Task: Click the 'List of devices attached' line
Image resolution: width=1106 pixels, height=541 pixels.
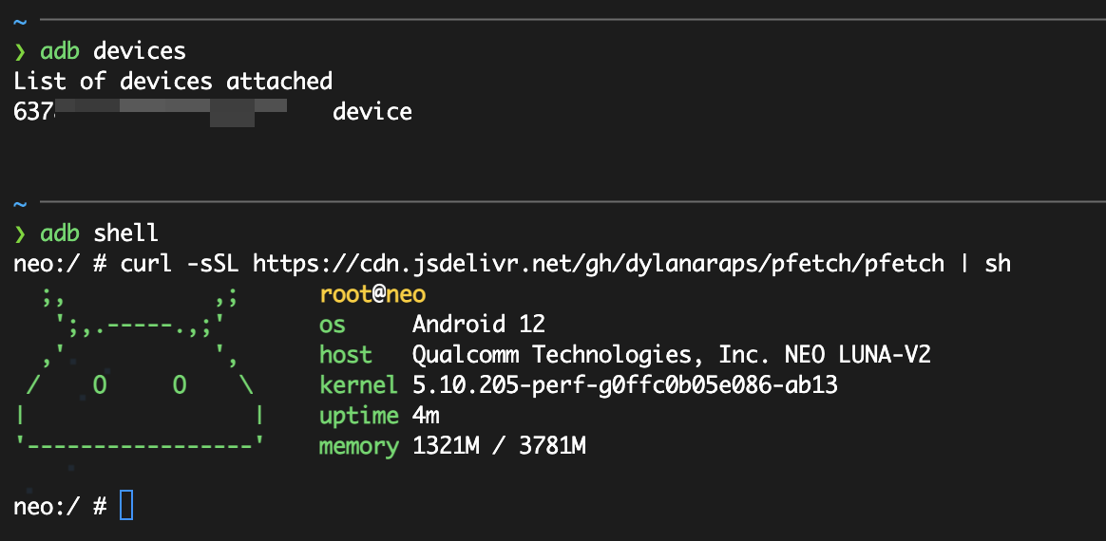Action: (x=173, y=82)
